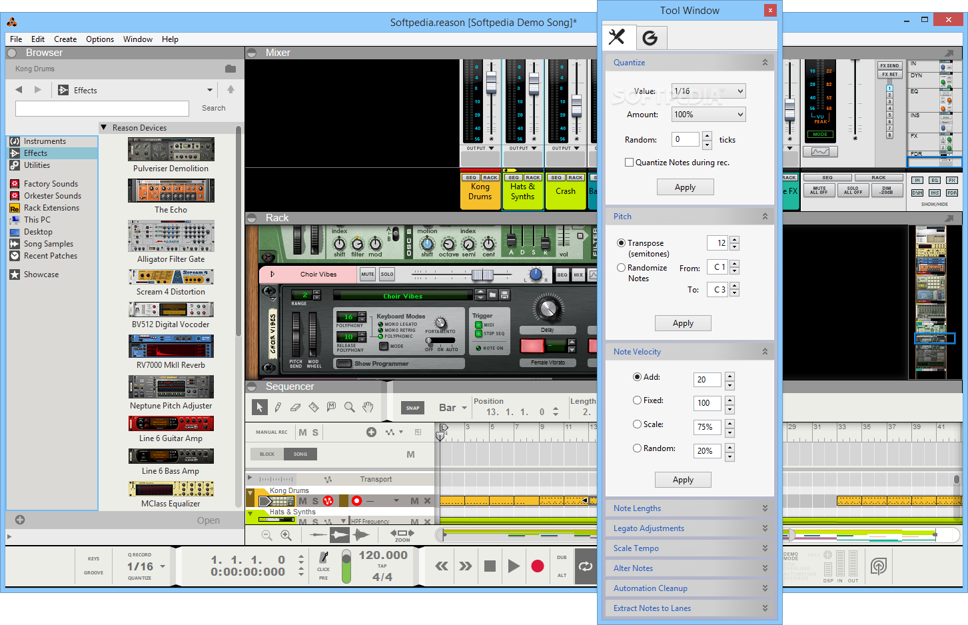Click the sequencer zoom out magnifier

tap(267, 535)
